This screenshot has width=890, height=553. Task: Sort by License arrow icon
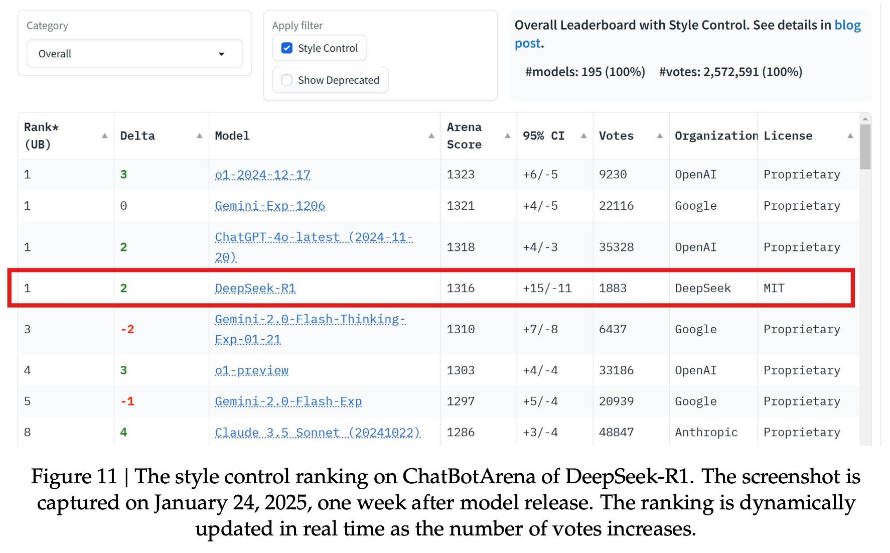click(x=850, y=136)
